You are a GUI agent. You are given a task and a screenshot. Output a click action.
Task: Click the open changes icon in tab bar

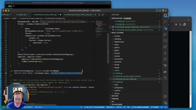coord(99,15)
